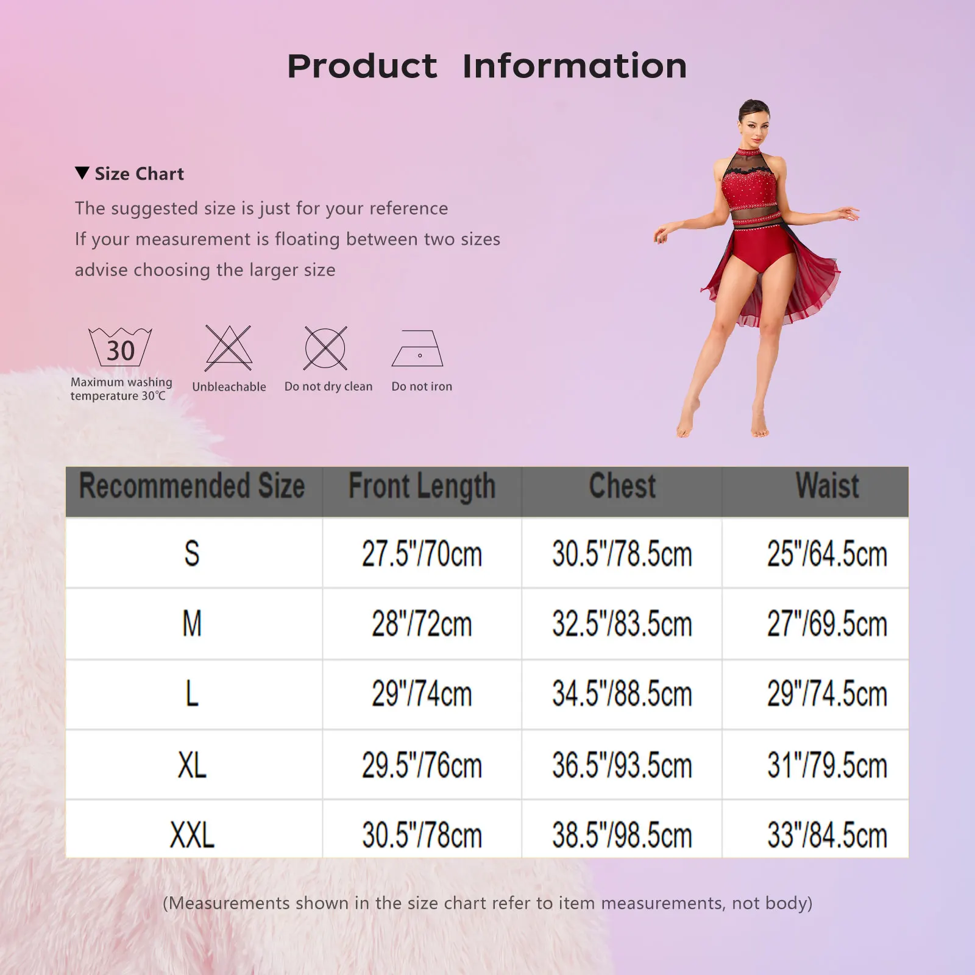Screen dimensions: 975x975
Task: Select the XXL size label
Action: (194, 835)
